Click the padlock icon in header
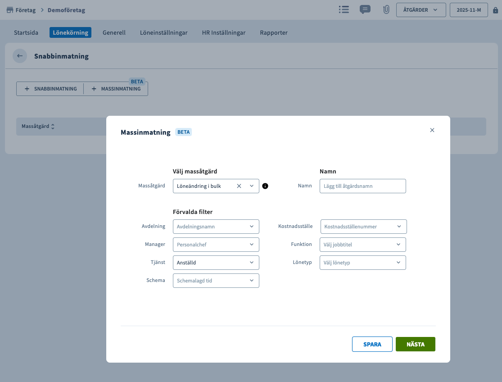 pyautogui.click(x=496, y=10)
